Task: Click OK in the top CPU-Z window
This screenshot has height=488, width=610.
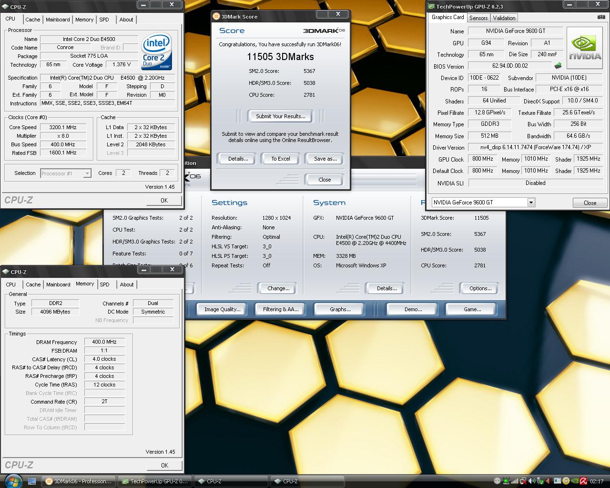Action: pos(164,201)
